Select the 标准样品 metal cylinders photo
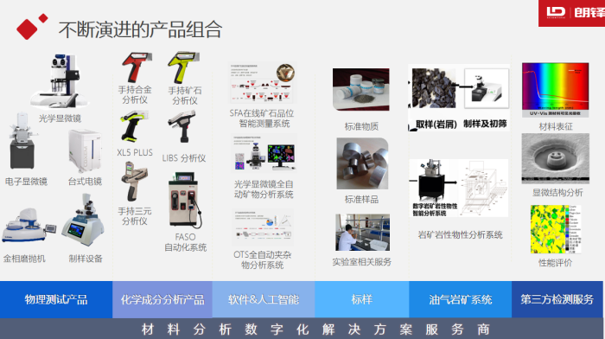 [362, 163]
